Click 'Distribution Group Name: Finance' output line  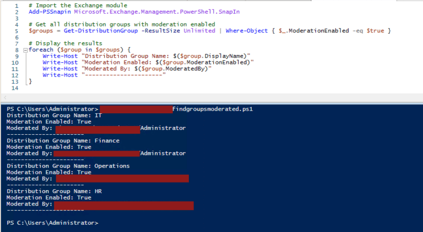[x=63, y=141]
